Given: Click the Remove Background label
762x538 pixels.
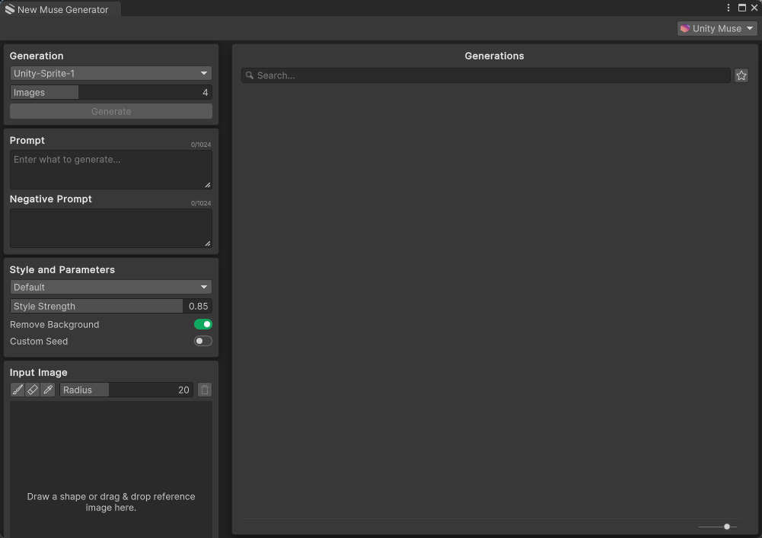Looking at the screenshot, I should click(x=55, y=325).
